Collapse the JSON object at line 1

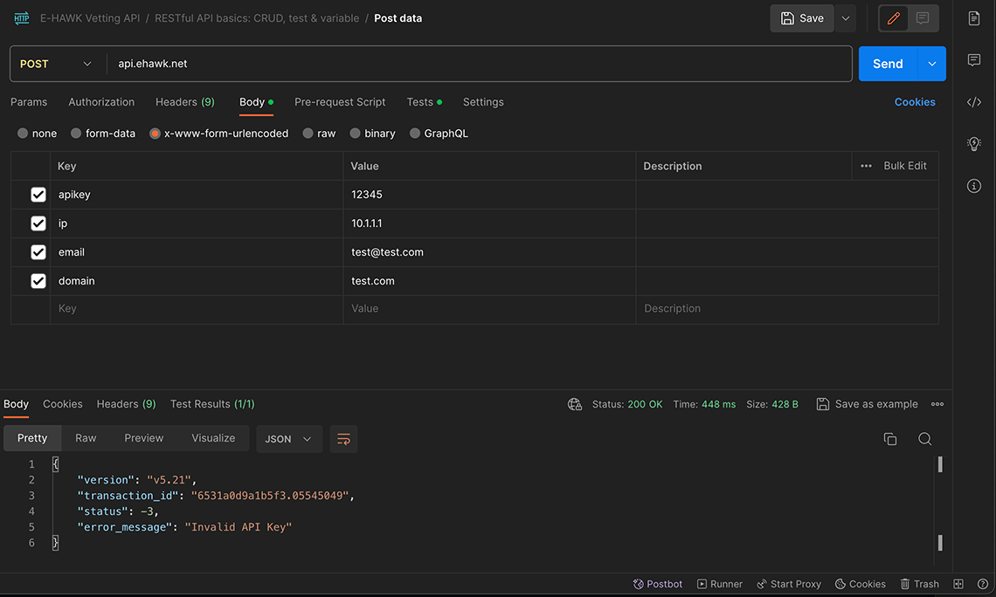coord(55,464)
